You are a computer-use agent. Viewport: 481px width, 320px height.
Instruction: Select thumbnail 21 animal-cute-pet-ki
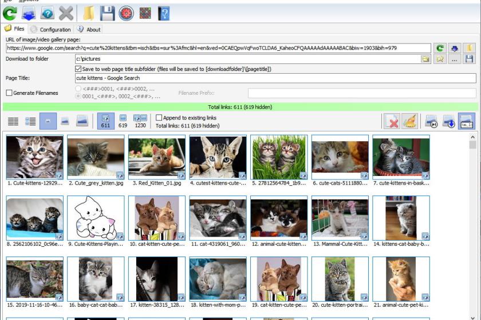(401, 279)
